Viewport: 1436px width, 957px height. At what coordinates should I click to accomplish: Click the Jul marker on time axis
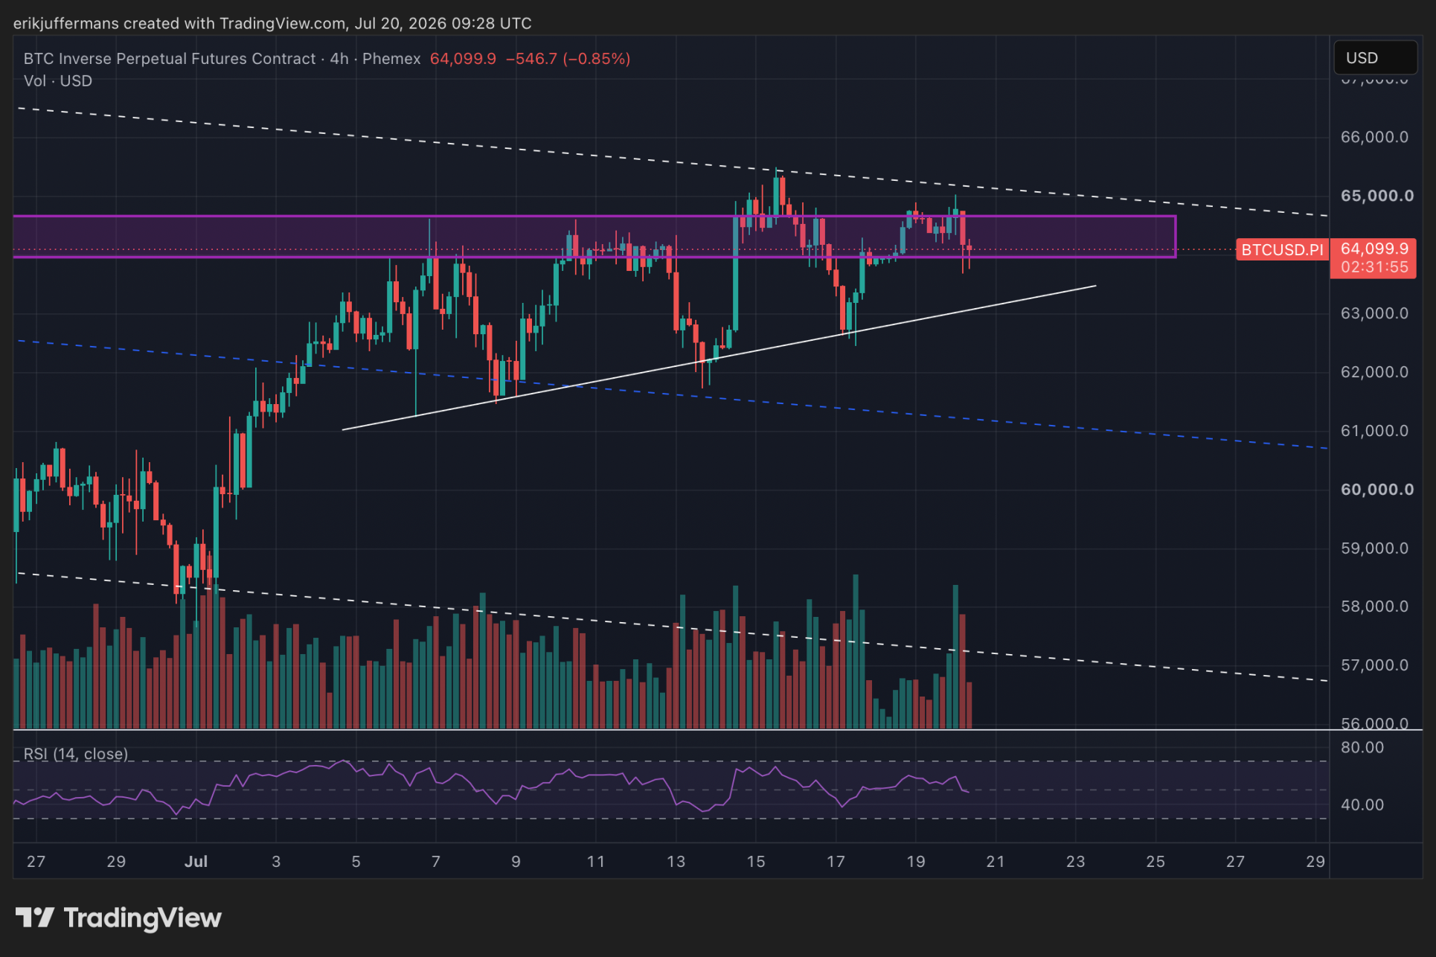pyautogui.click(x=196, y=861)
